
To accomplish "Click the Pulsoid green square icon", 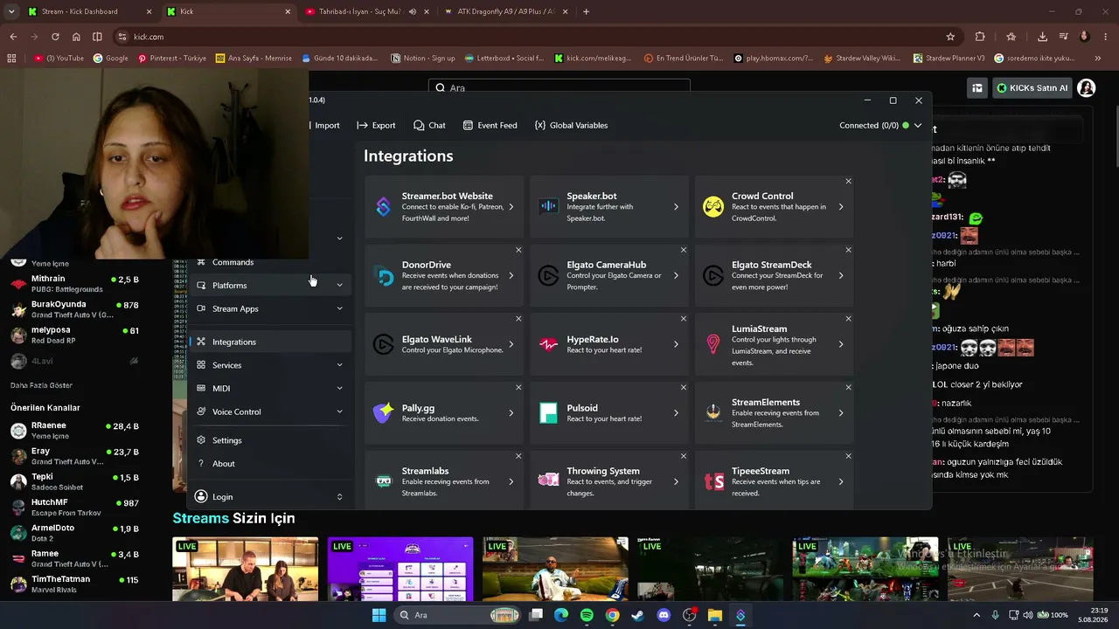I will (548, 413).
